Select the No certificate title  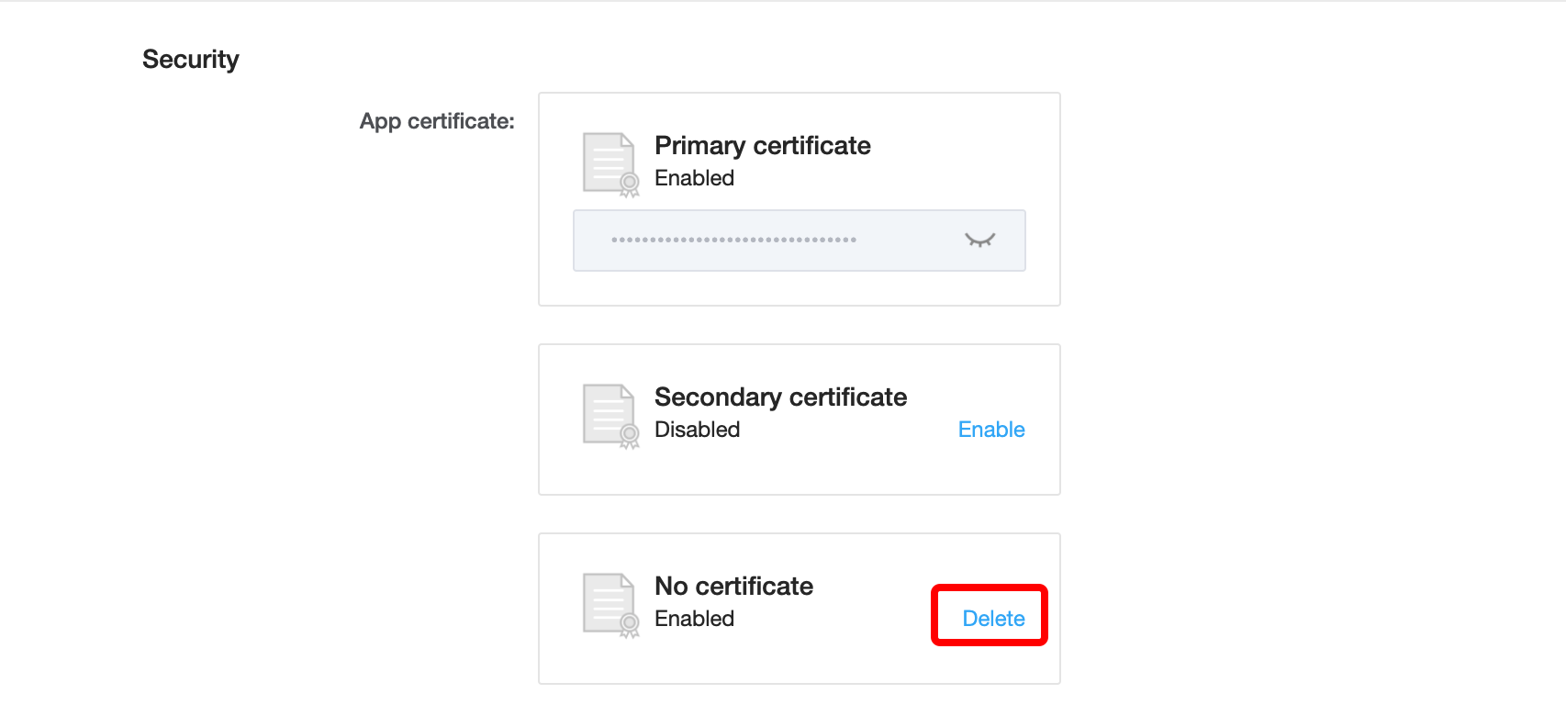point(733,587)
